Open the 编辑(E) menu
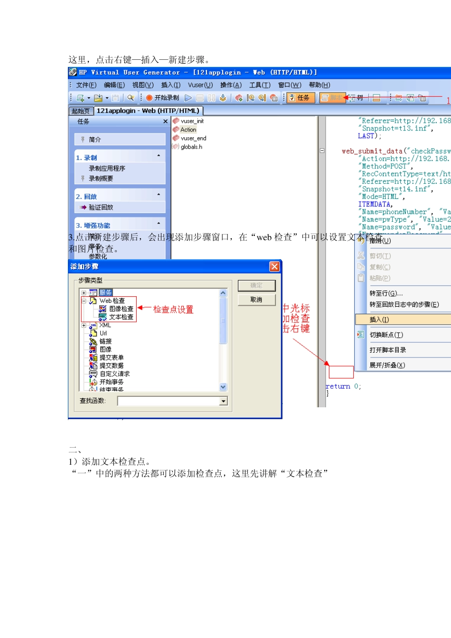Viewport: 451px width, 638px height. tap(114, 85)
